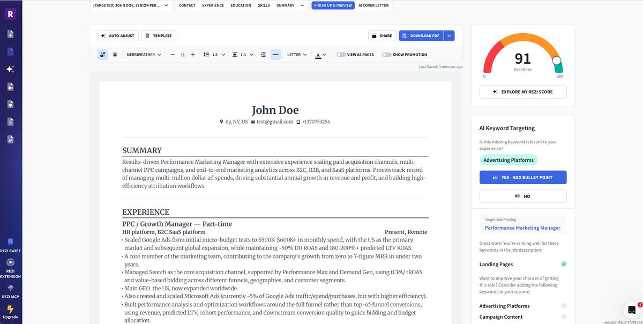The image size is (643, 324).
Task: Toggle the section divider line icon
Action: (275, 55)
